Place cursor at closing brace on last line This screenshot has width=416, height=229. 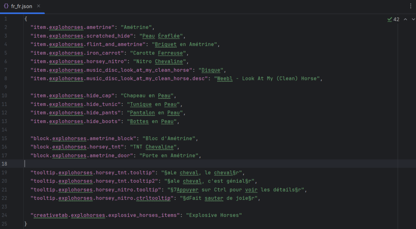26,224
